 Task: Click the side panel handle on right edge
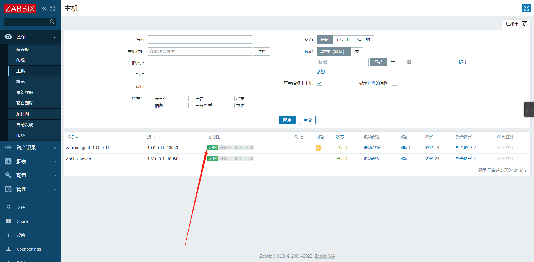529,109
